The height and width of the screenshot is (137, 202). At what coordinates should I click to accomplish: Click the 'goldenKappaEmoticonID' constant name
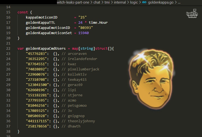click(48, 28)
